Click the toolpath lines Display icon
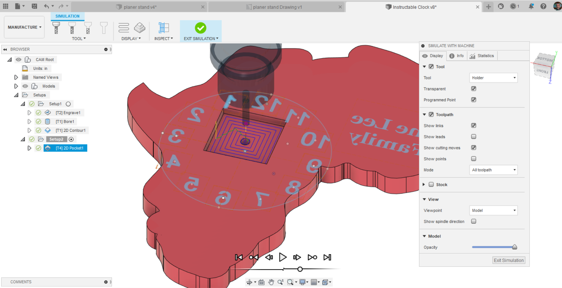The width and height of the screenshot is (562, 288). (x=124, y=28)
